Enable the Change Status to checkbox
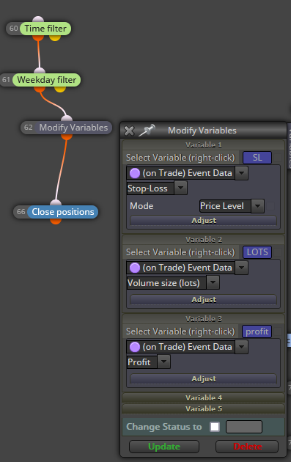This screenshot has height=462, width=291. click(x=215, y=427)
